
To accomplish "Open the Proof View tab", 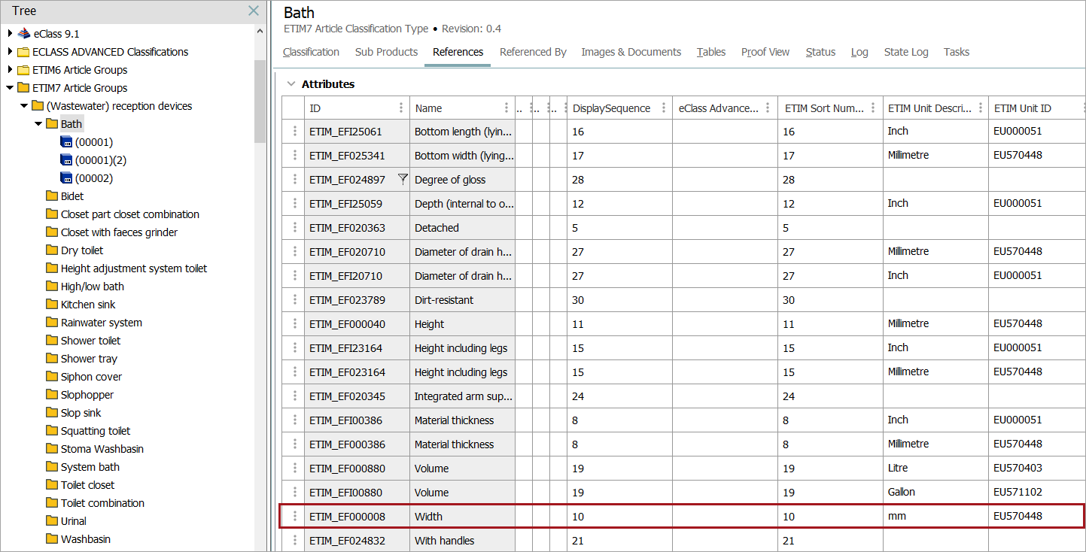I will pyautogui.click(x=765, y=52).
